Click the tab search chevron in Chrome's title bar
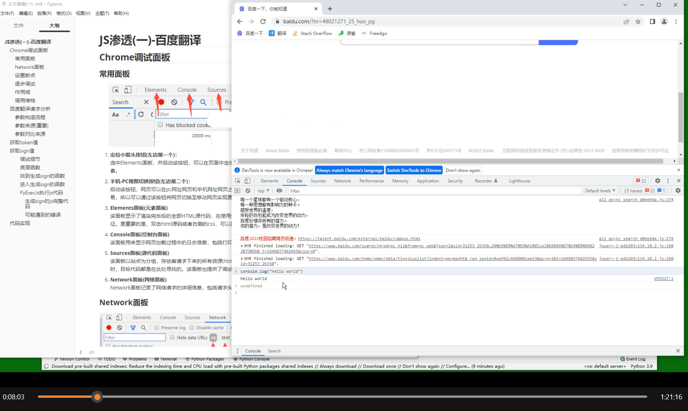Screen dimensions: 688x411 pyautogui.click(x=625, y=5)
